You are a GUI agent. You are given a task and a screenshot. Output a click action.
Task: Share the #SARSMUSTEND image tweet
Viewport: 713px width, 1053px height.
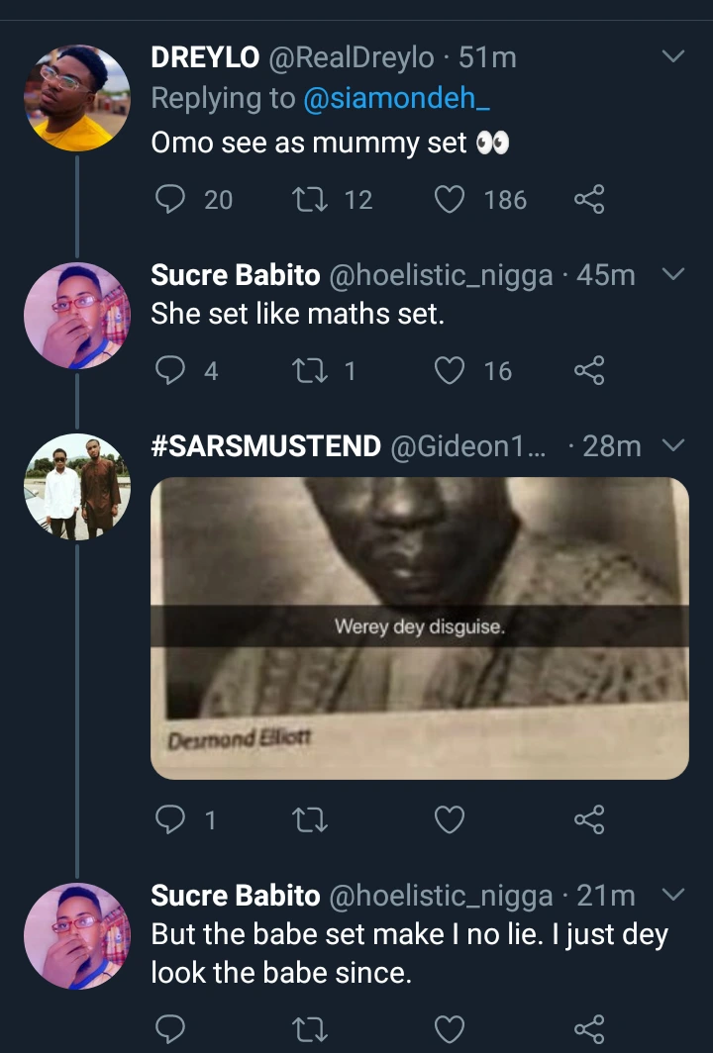pyautogui.click(x=588, y=818)
